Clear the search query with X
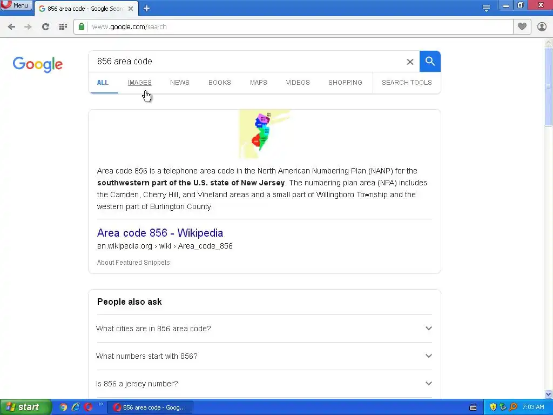This screenshot has height=415, width=553. pyautogui.click(x=410, y=62)
